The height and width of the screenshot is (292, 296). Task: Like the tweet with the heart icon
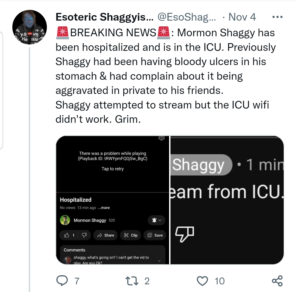(202, 281)
